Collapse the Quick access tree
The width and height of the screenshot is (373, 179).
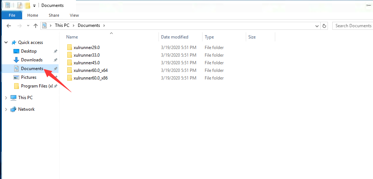coord(6,42)
